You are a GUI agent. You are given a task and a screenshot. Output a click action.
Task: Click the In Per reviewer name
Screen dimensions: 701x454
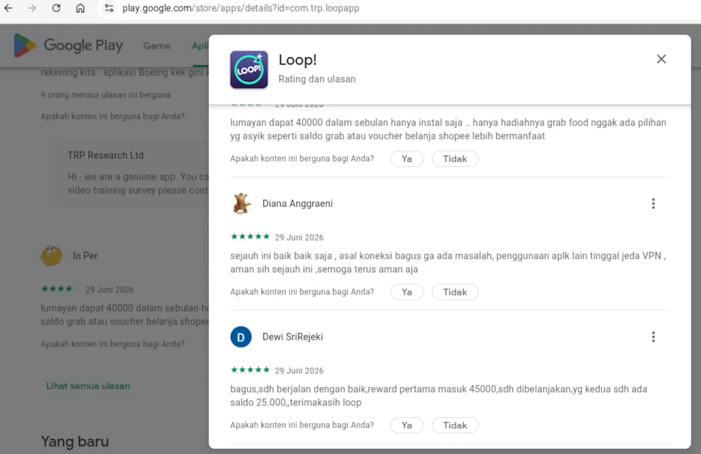(x=85, y=256)
